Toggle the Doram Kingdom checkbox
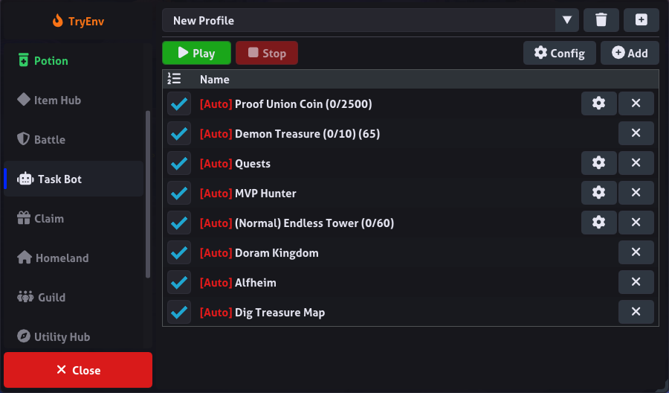The image size is (669, 393). tap(179, 252)
